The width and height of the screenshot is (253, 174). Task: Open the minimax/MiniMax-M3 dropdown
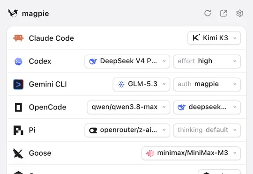[x=191, y=153]
